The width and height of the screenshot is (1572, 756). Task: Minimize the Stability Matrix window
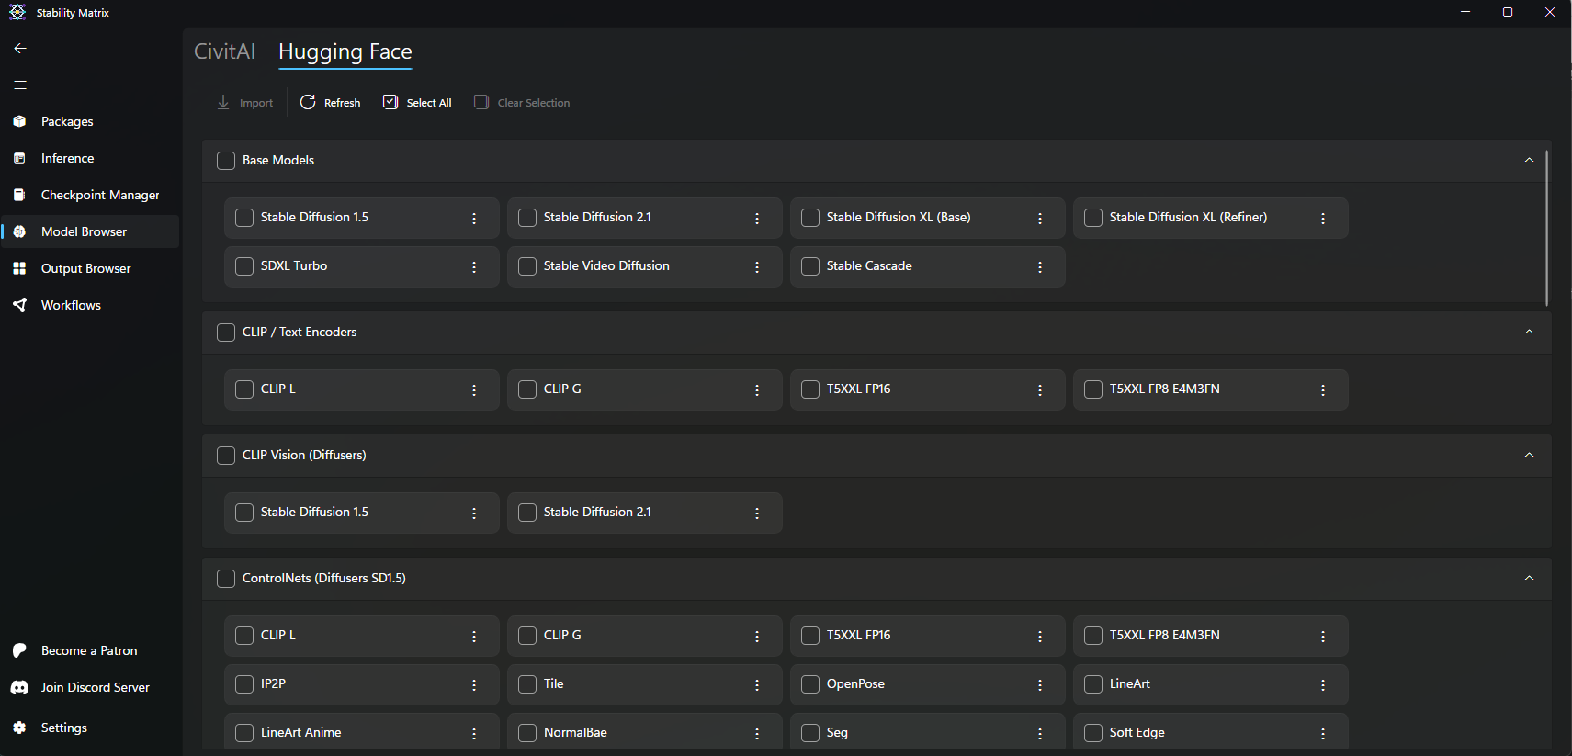pyautogui.click(x=1465, y=12)
